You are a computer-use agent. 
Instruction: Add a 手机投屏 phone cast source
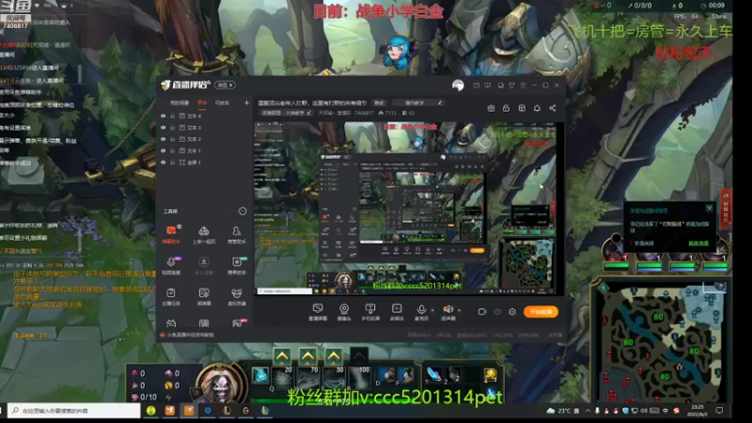point(370,312)
